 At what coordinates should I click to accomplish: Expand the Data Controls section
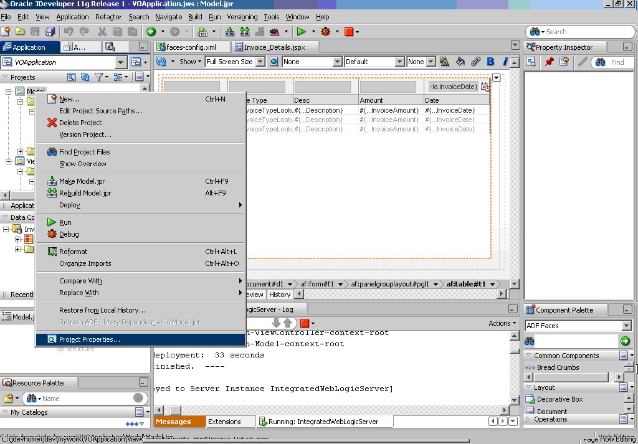tap(5, 217)
